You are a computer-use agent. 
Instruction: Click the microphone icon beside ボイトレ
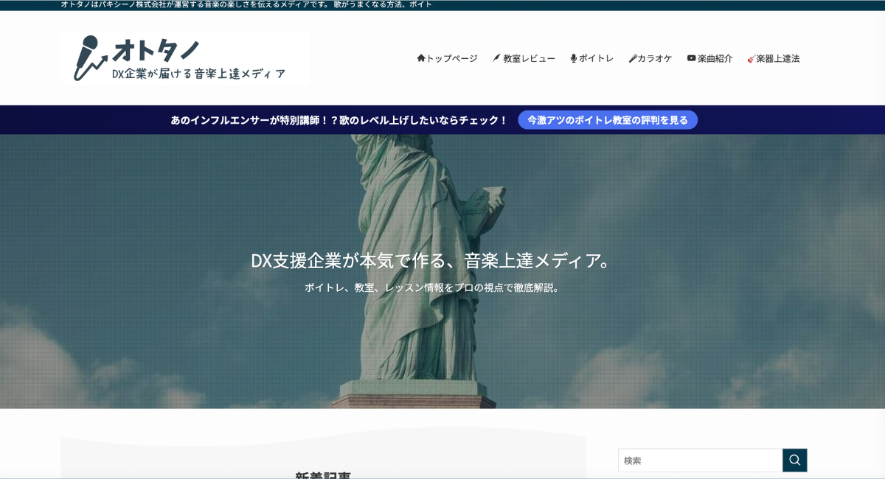(x=574, y=58)
